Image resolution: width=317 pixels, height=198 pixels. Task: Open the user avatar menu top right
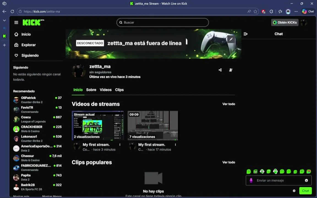304,23
